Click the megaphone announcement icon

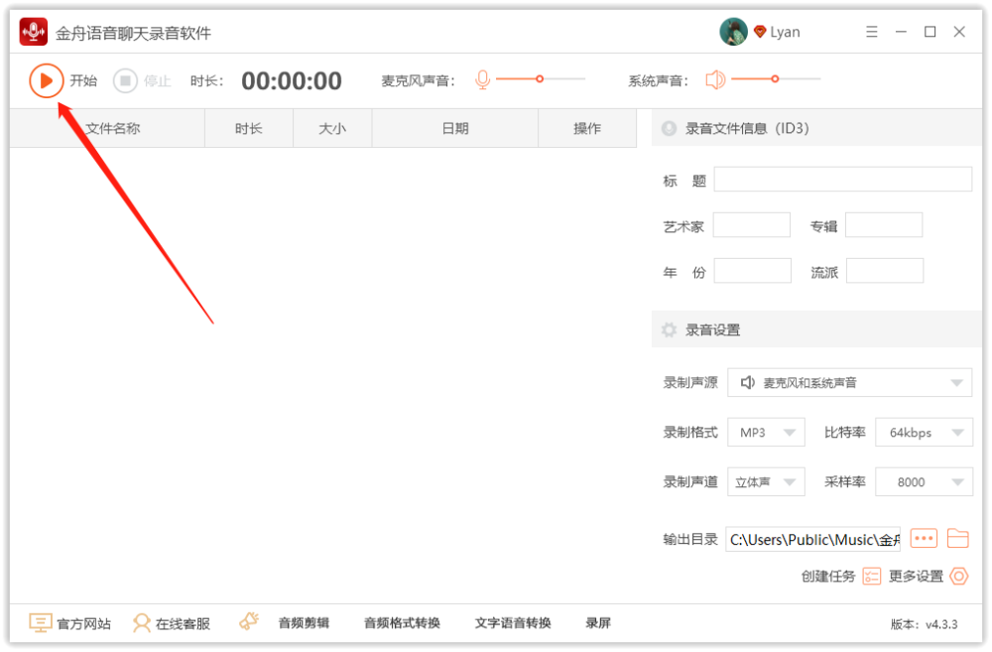(x=249, y=621)
